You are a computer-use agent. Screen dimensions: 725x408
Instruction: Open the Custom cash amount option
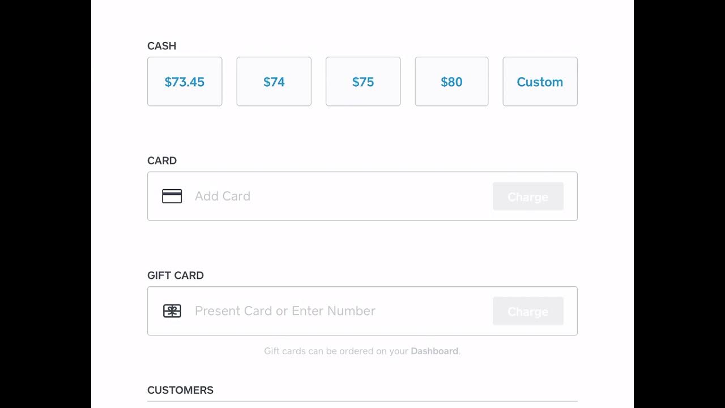540,82
